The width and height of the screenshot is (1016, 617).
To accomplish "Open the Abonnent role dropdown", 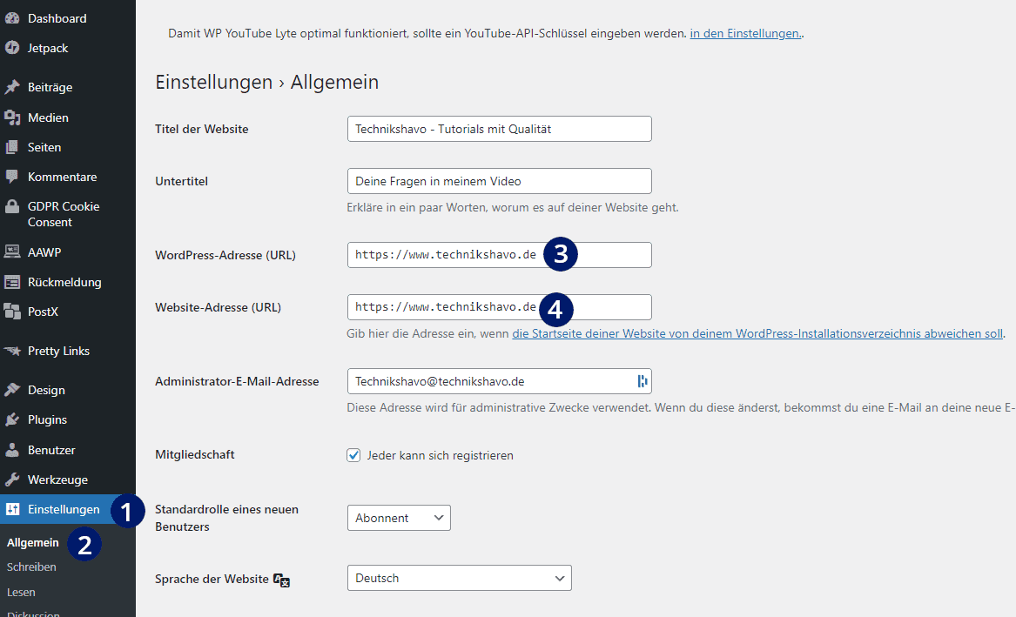I will tap(399, 518).
